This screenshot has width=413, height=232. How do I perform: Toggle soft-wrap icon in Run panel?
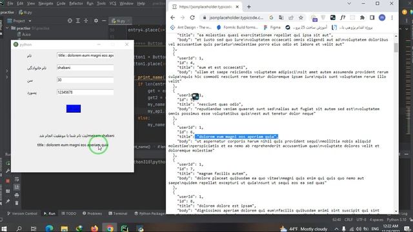(x=17, y=179)
